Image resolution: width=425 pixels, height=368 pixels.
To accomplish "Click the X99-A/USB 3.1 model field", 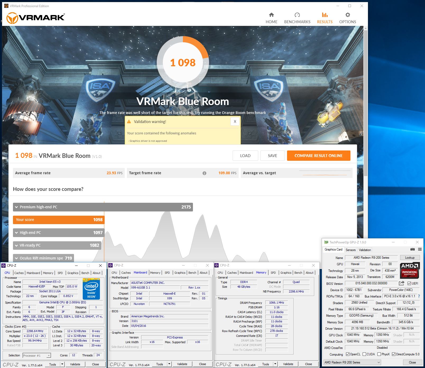I will 155,287.
